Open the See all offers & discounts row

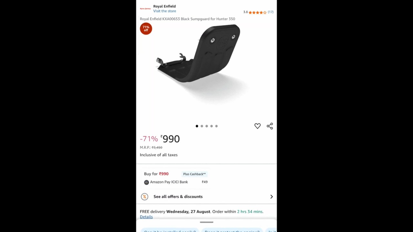(x=206, y=197)
